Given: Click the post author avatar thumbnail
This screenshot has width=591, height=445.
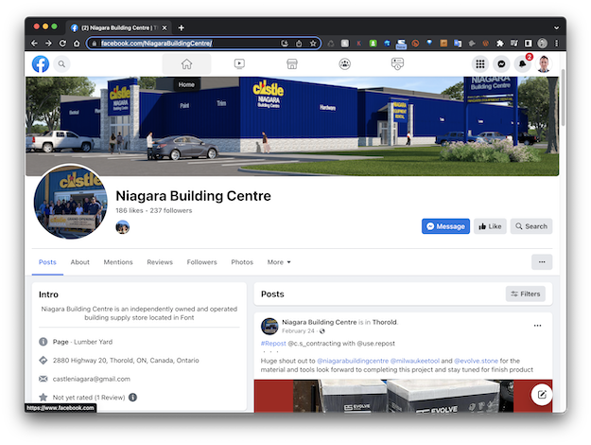Looking at the screenshot, I should tap(269, 326).
